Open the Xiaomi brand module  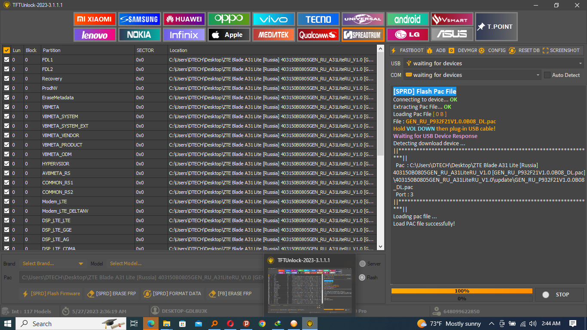point(95,19)
